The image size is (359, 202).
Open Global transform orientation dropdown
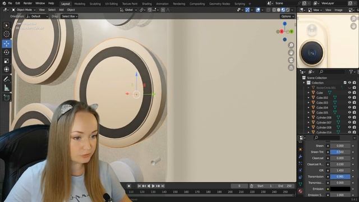coord(128,10)
